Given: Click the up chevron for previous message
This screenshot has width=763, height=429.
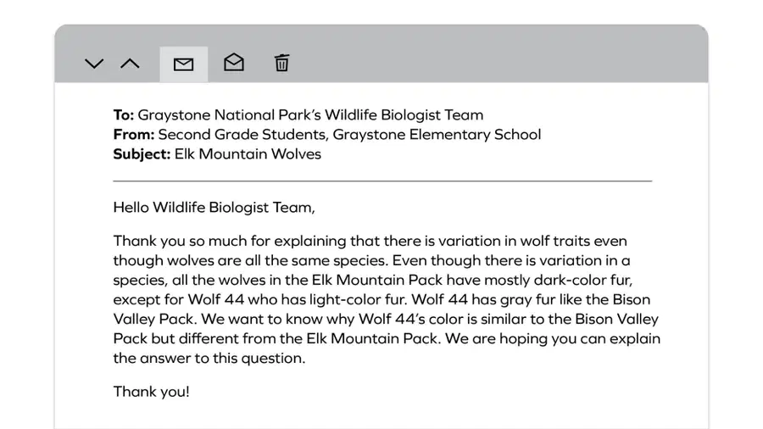Looking at the screenshot, I should coord(130,64).
